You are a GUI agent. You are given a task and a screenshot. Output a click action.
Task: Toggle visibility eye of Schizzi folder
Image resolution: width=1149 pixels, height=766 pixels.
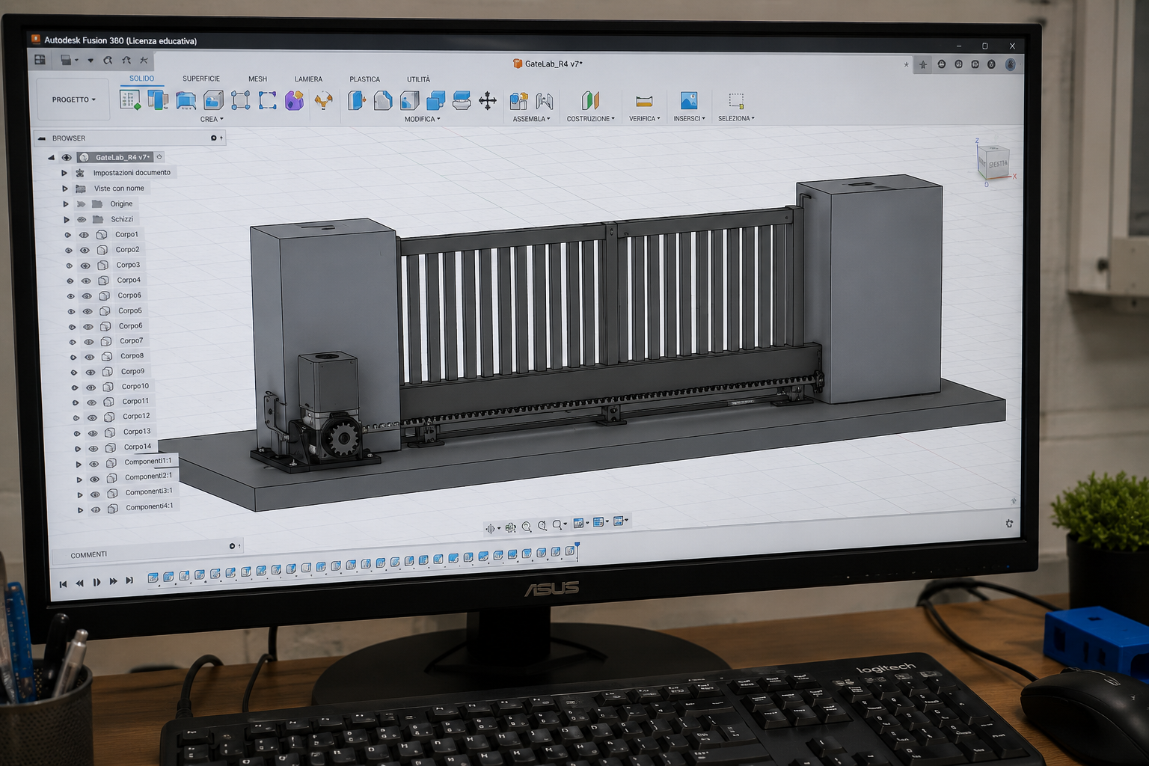[82, 220]
